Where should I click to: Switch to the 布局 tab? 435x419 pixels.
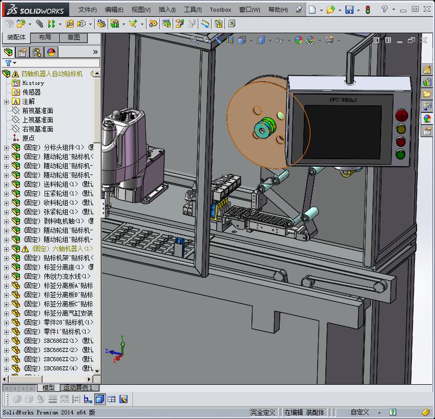click(45, 37)
